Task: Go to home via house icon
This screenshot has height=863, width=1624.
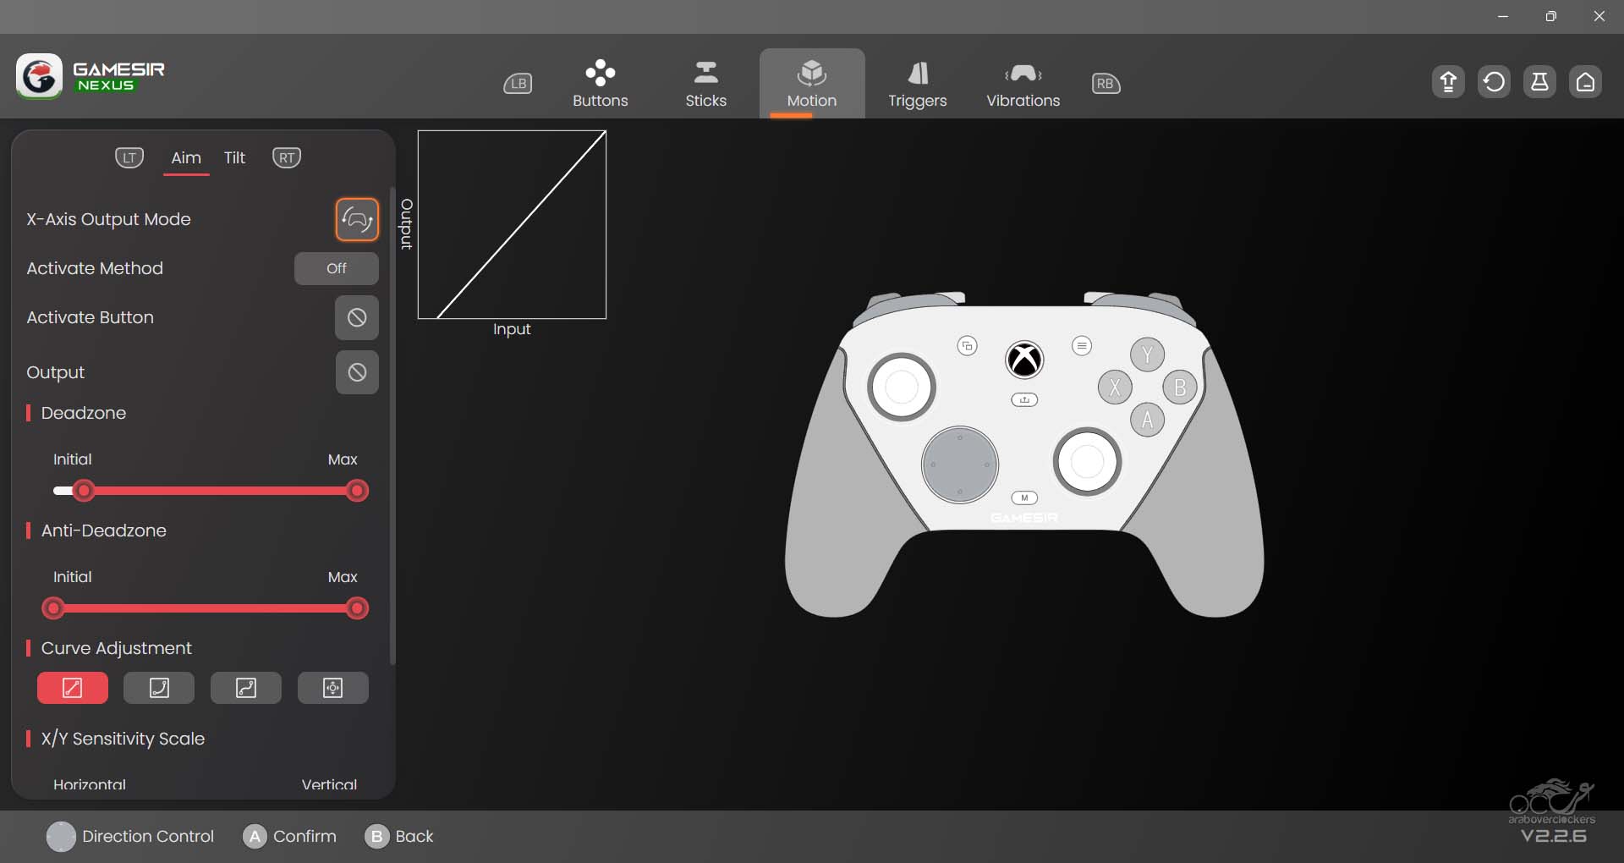Action: click(1585, 82)
